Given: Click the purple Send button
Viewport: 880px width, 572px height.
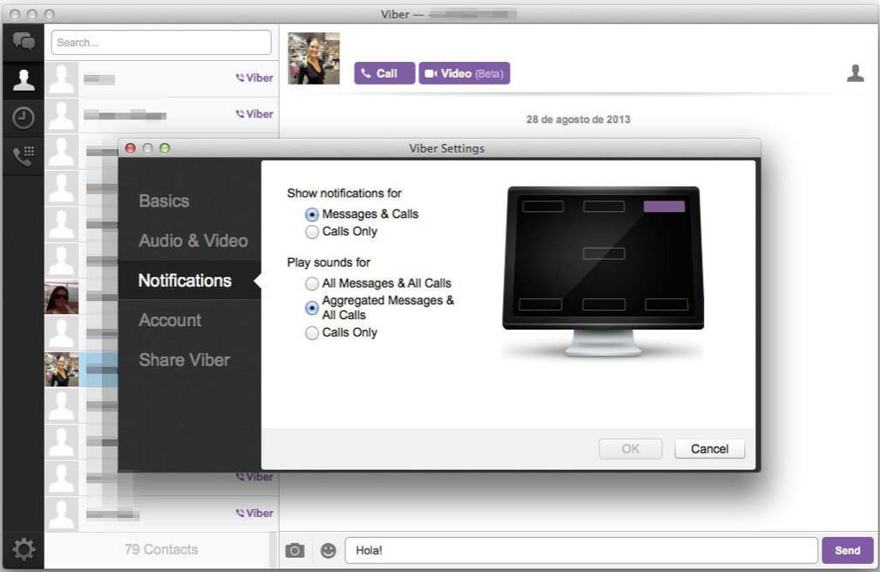Looking at the screenshot, I should click(848, 551).
